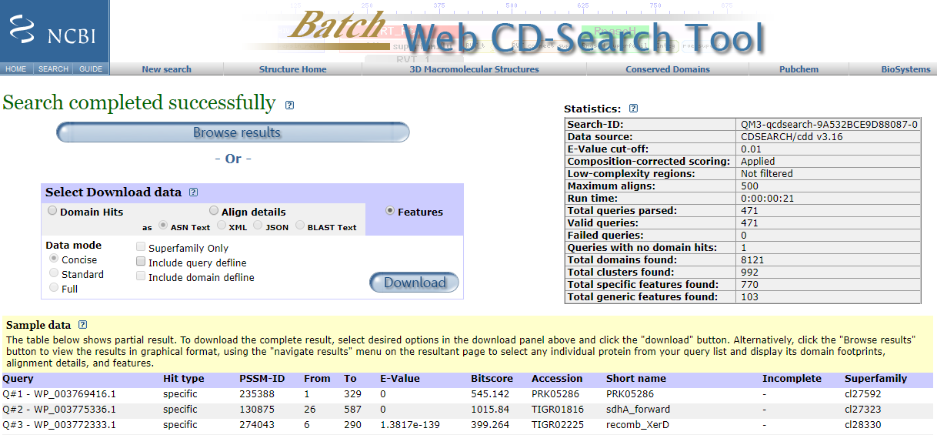Click bitscore 1015.84 cell
This screenshot has width=937, height=435.
tap(489, 409)
